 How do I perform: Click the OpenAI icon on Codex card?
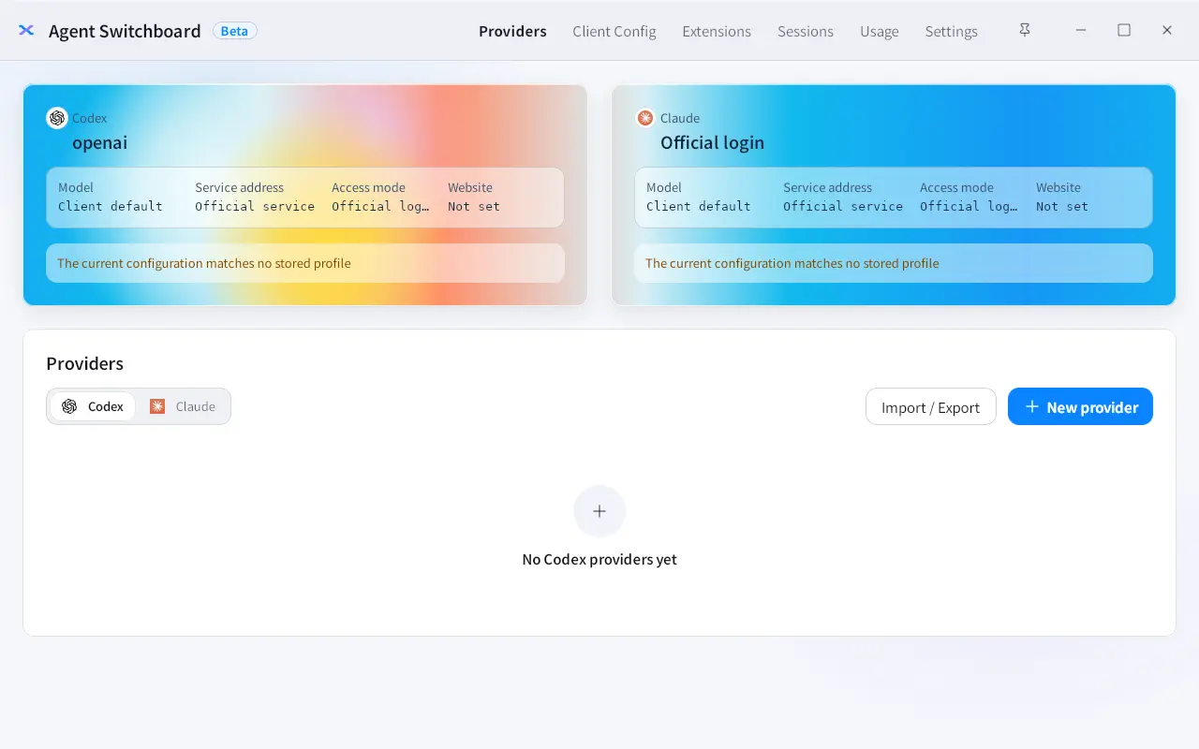point(57,118)
